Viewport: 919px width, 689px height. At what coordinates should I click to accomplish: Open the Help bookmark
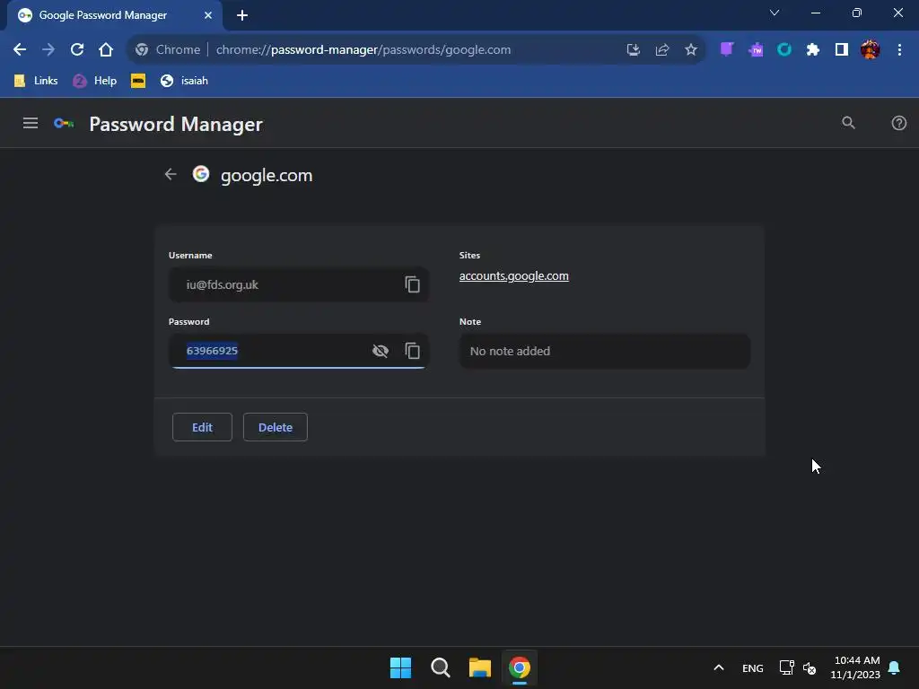[95, 81]
